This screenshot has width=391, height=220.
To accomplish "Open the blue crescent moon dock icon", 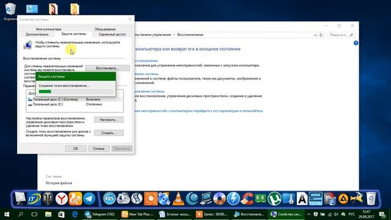I will click(x=192, y=199).
